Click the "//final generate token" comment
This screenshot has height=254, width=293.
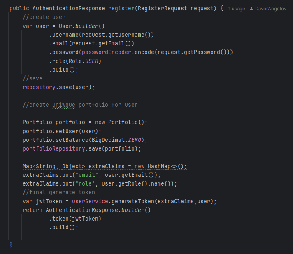pyautogui.click(x=58, y=192)
